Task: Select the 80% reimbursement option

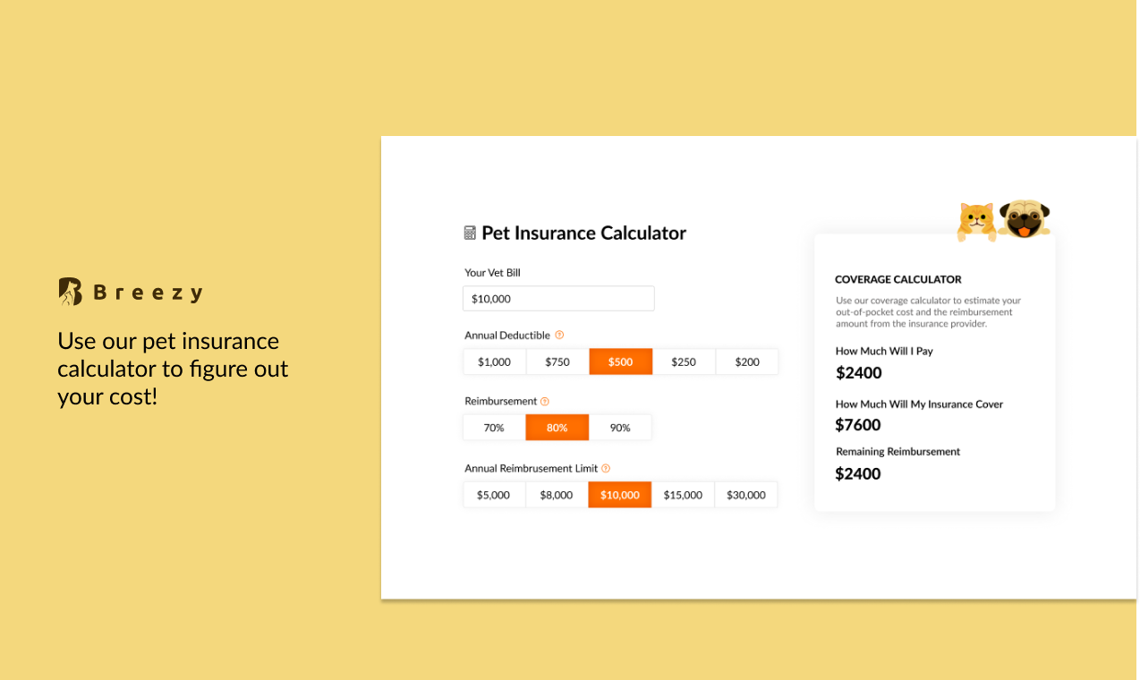Action: (x=557, y=428)
